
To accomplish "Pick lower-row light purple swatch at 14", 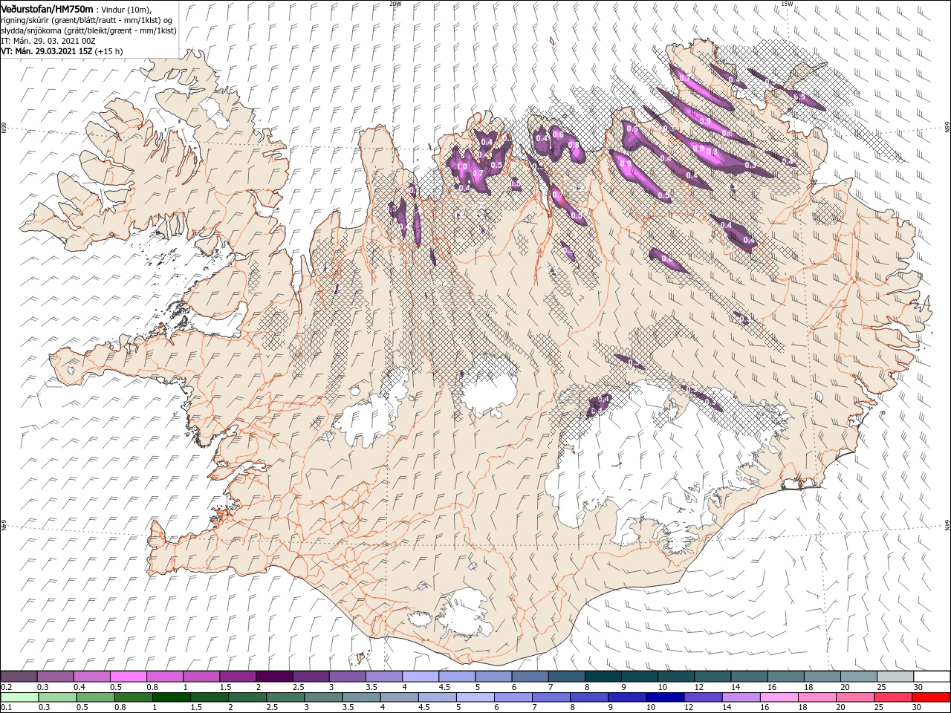I will [740, 697].
